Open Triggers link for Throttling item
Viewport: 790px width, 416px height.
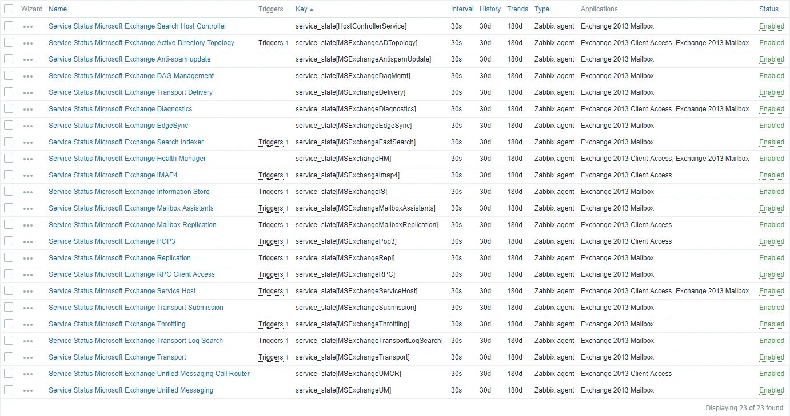271,324
